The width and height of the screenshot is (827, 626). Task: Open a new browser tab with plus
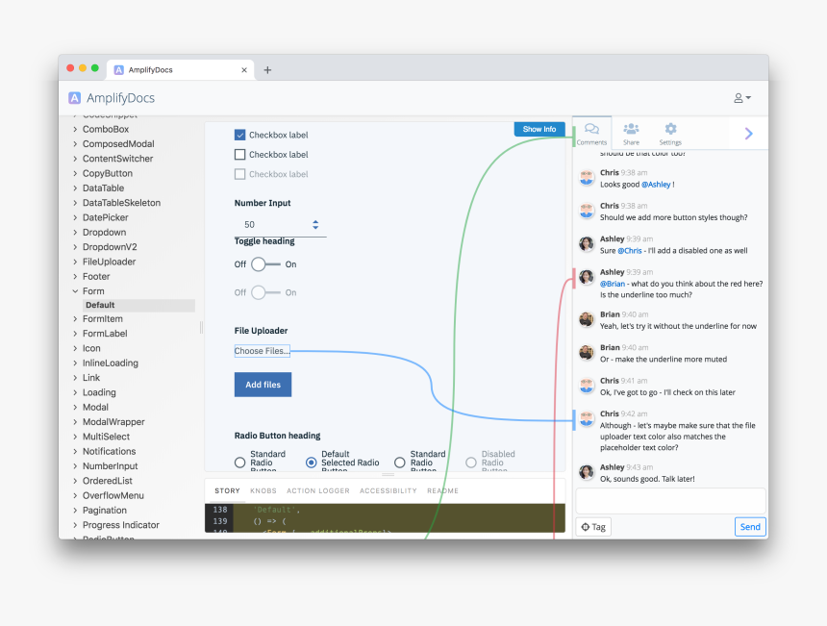point(267,70)
